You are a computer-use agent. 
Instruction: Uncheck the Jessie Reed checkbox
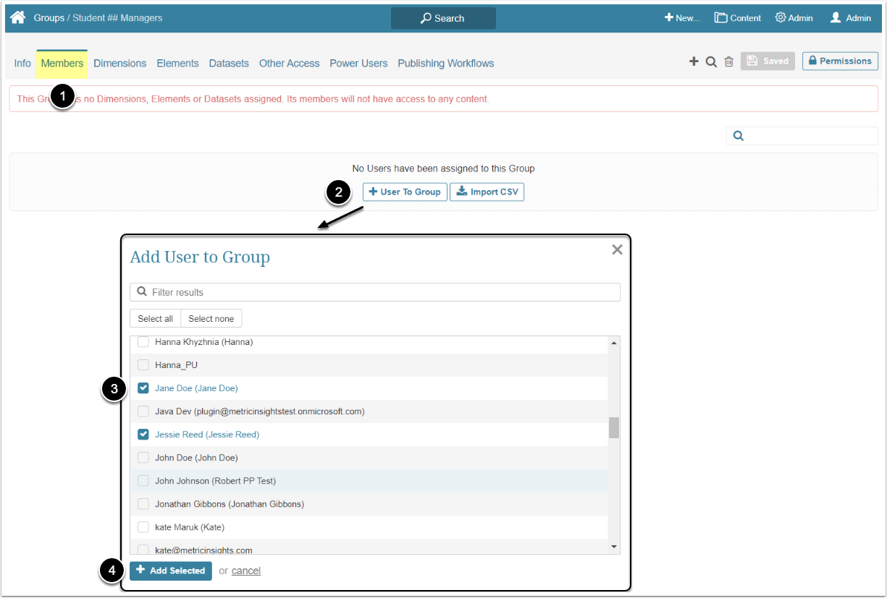[x=143, y=435]
